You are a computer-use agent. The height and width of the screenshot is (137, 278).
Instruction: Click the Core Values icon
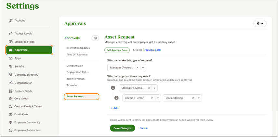coord(10,99)
